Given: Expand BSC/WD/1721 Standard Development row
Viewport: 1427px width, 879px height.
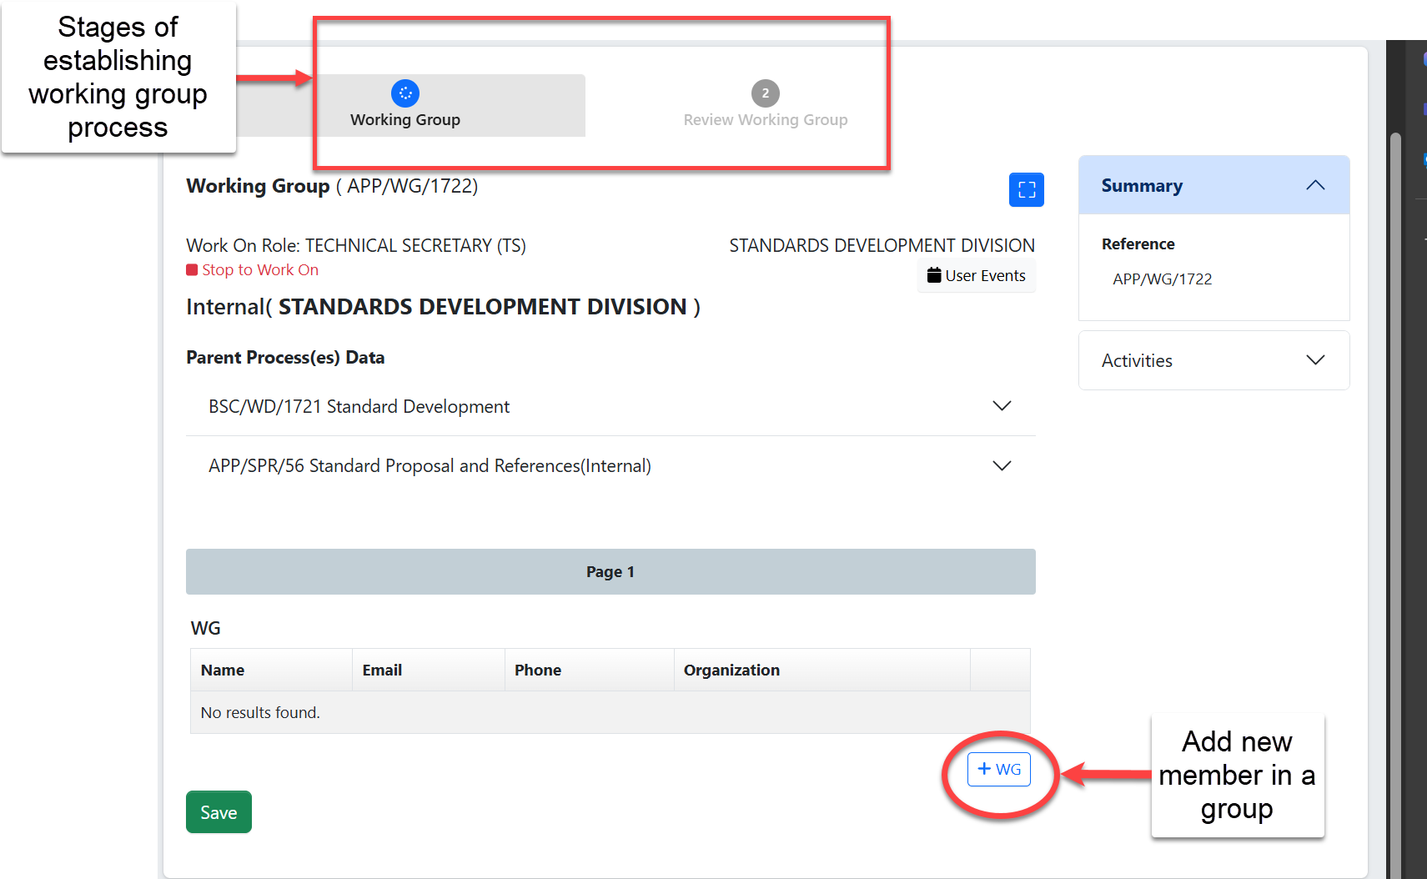Looking at the screenshot, I should [x=1001, y=406].
